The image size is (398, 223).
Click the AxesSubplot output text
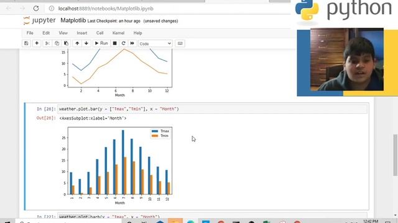coord(93,118)
